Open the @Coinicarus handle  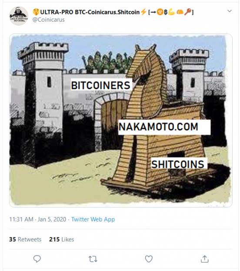point(49,20)
